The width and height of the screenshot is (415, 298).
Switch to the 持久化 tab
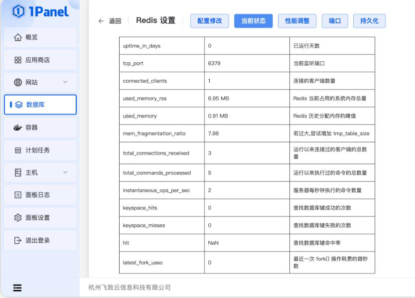[x=369, y=21]
